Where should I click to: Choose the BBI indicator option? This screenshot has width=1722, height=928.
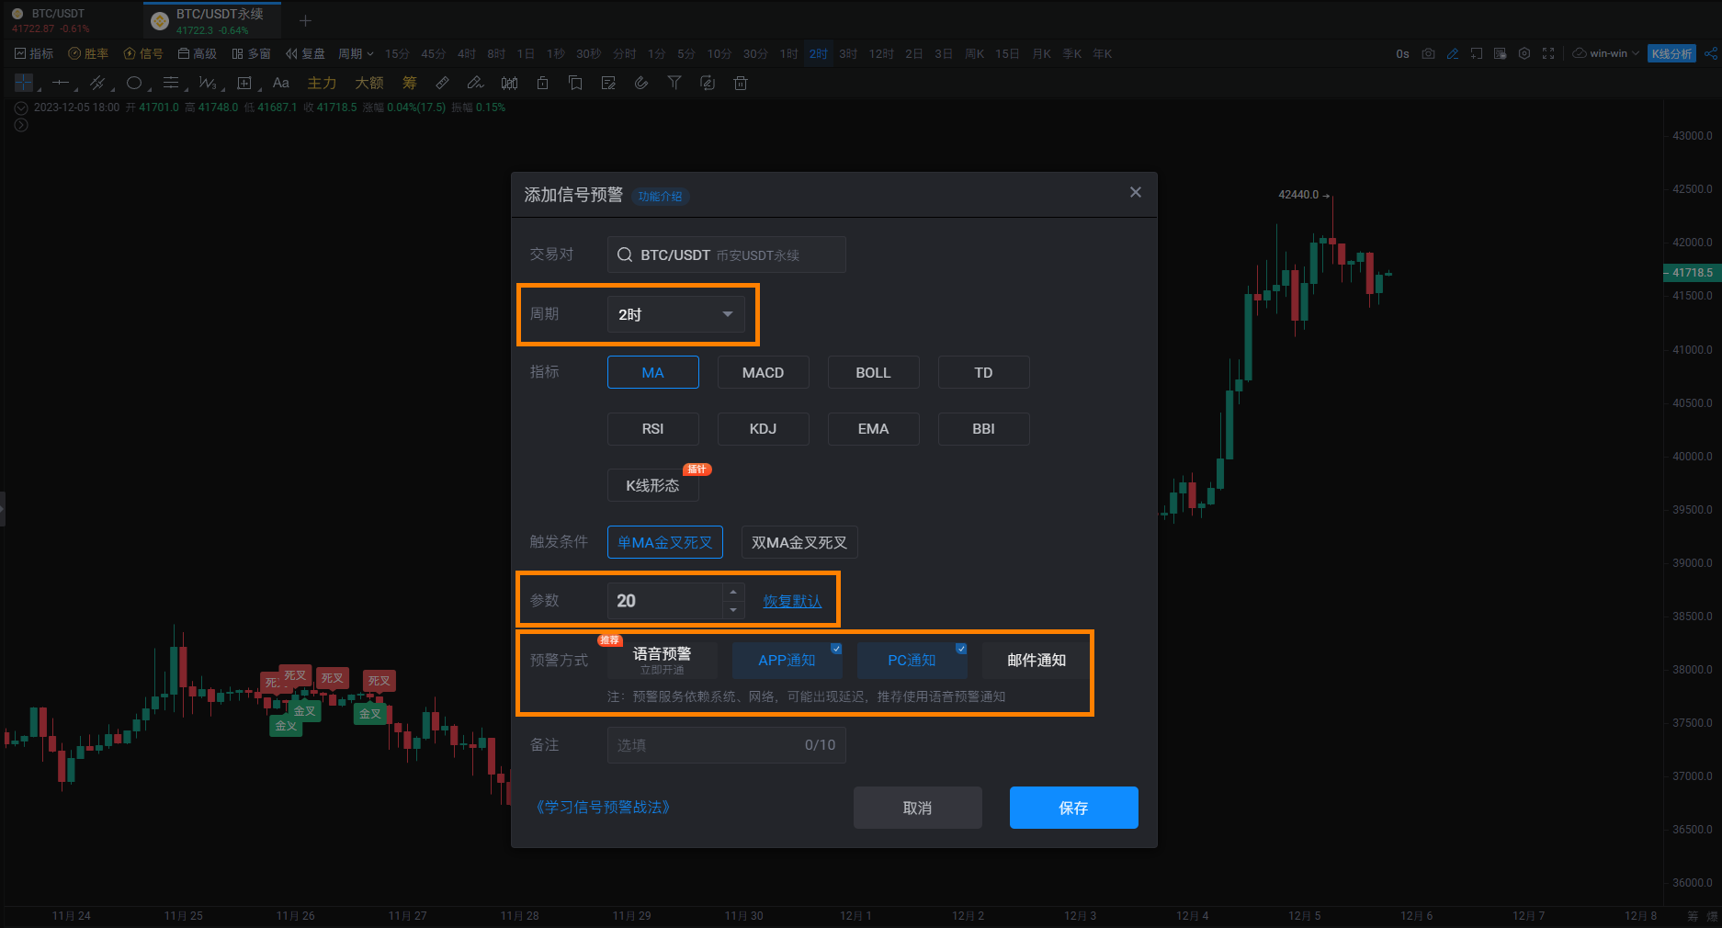pyautogui.click(x=984, y=429)
